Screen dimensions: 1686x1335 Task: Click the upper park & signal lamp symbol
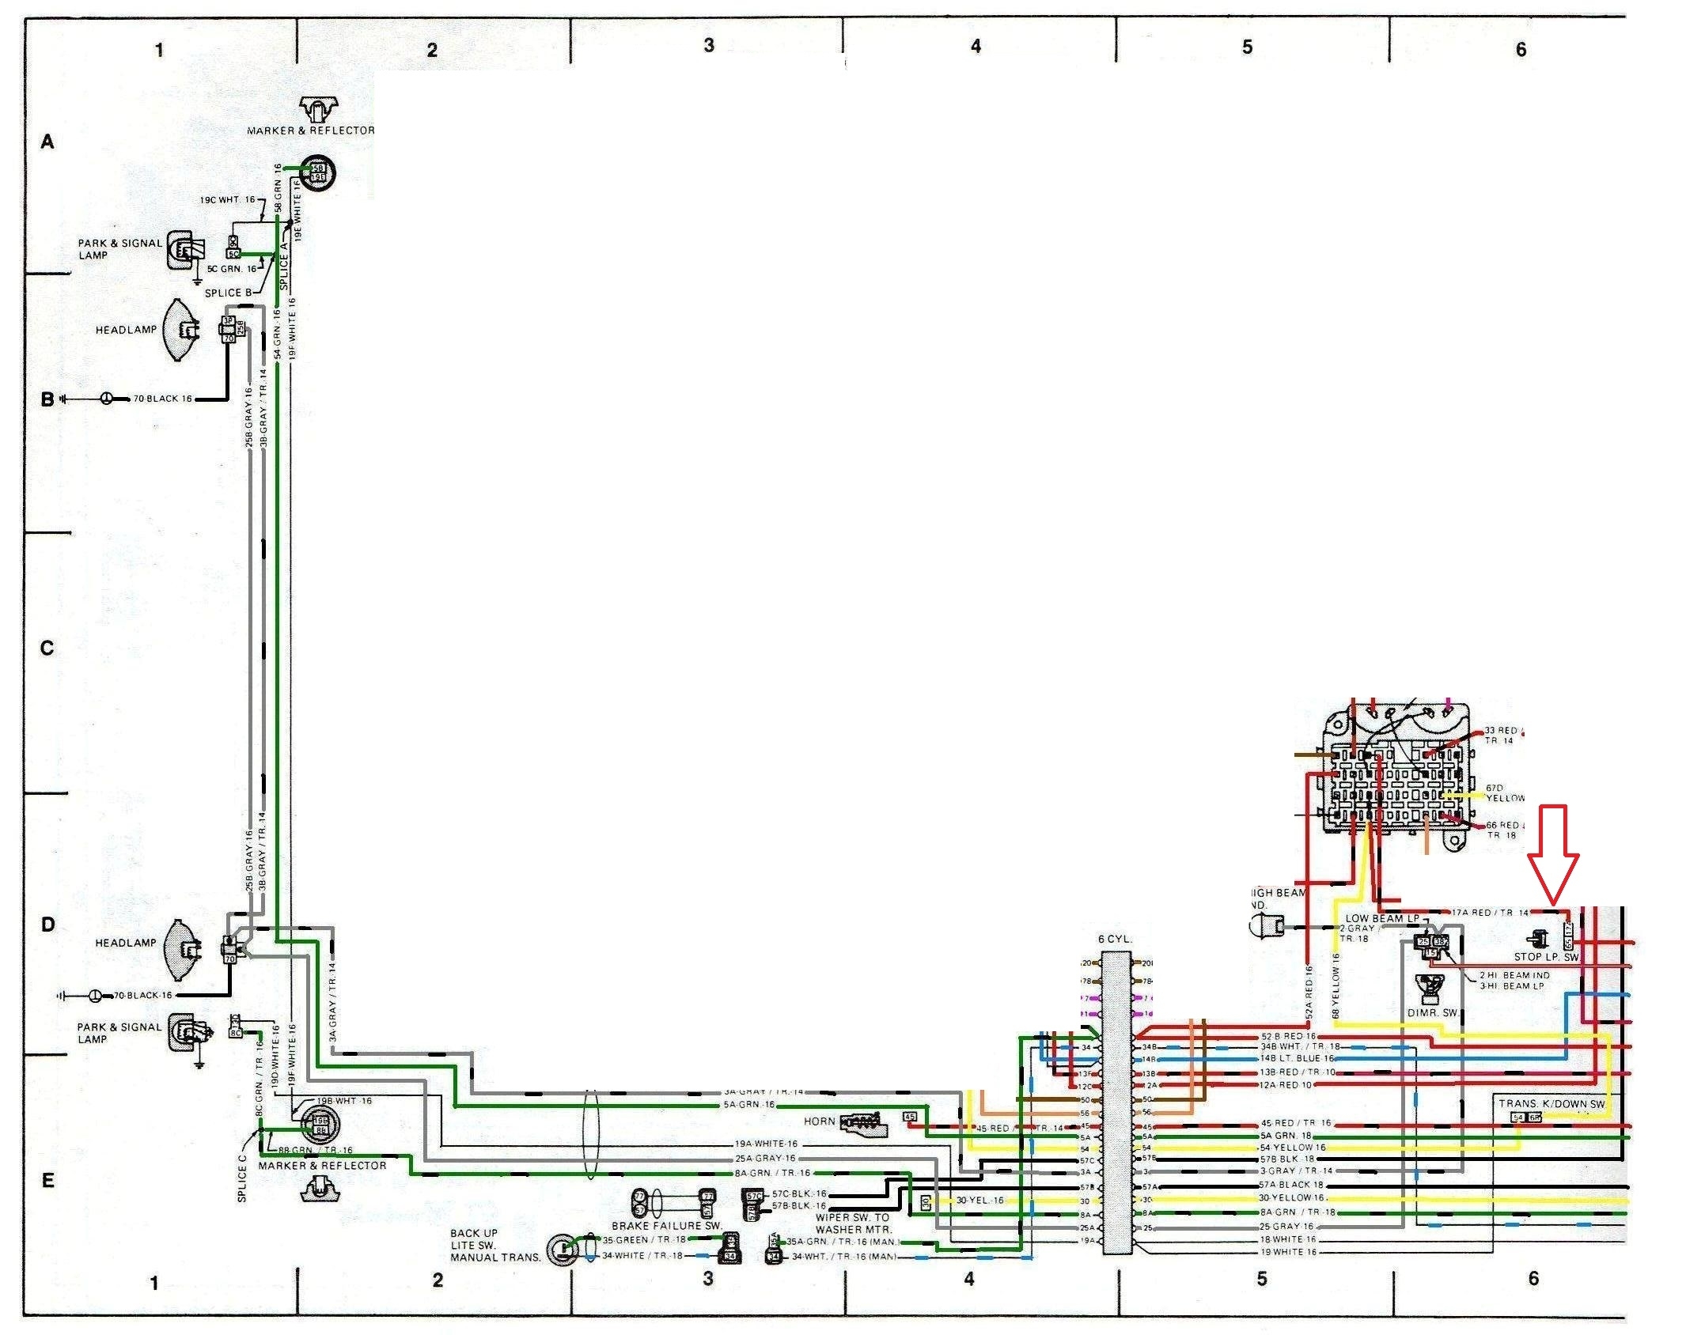[x=188, y=249]
